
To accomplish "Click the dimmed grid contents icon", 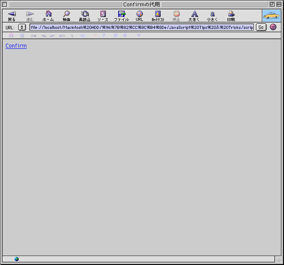I will 22,35.
